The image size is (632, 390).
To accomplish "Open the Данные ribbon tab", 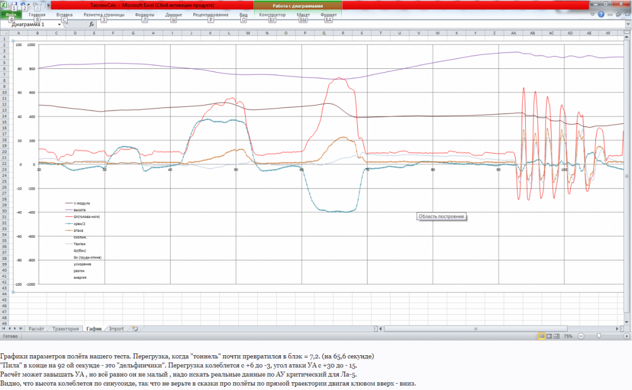I will click(x=174, y=15).
